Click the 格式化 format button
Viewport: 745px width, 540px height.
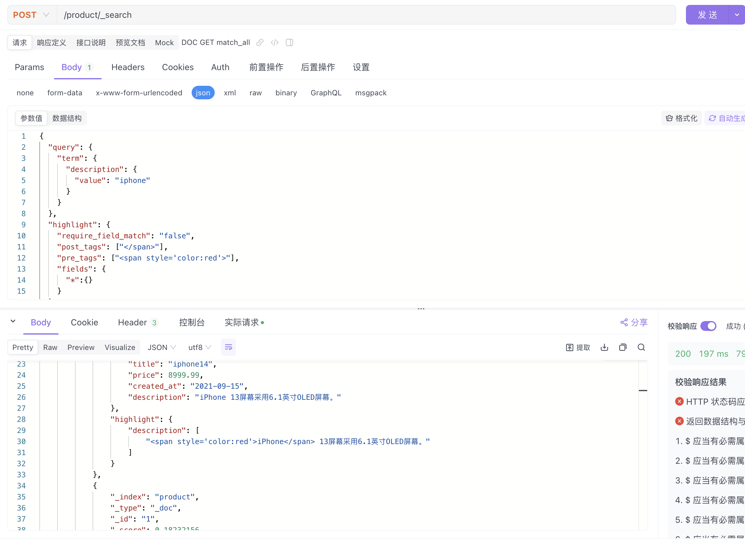coord(681,118)
